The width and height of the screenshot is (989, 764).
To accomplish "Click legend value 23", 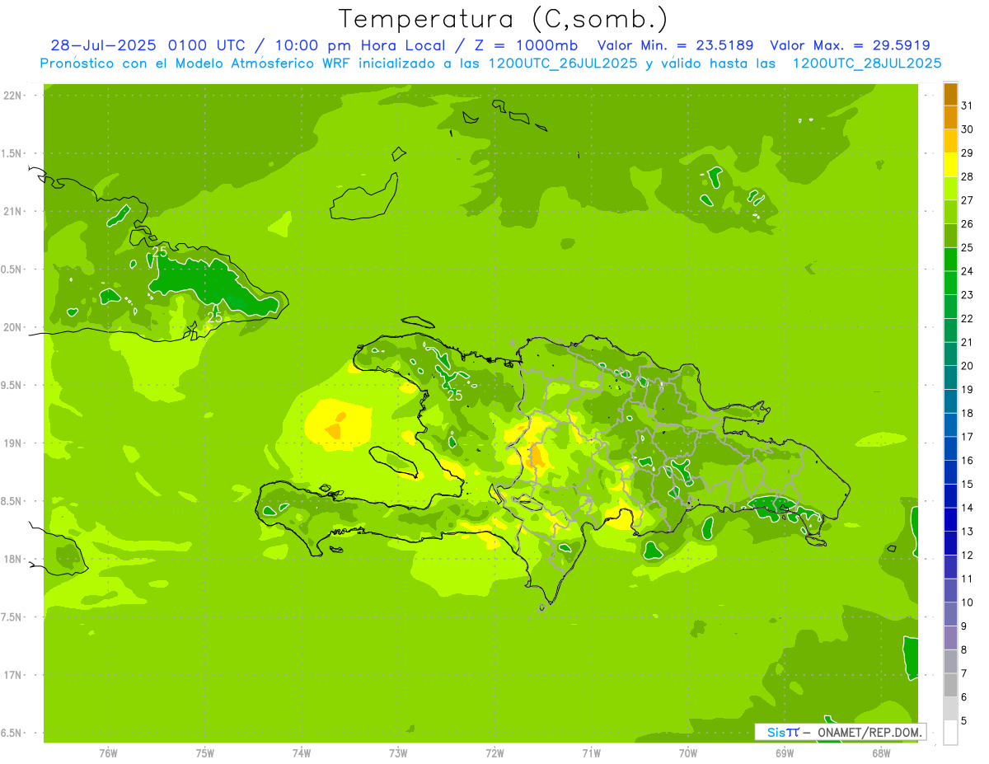I will coord(968,295).
